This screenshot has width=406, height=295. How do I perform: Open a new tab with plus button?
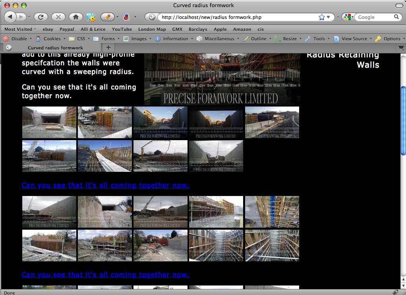click(x=108, y=48)
